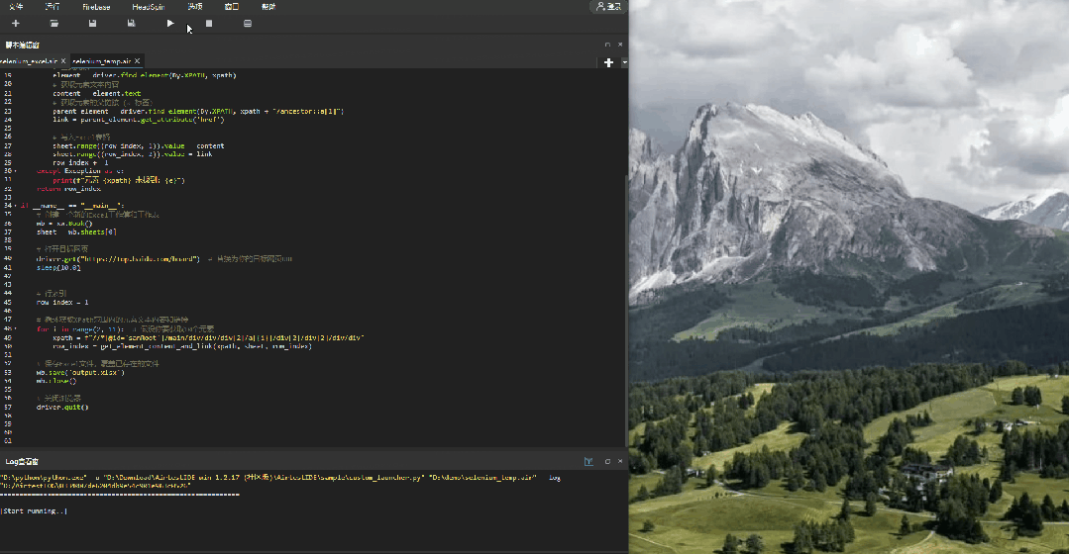The width and height of the screenshot is (1069, 554).
Task: Click the 'sheet = wb.sheets[0]' line
Action: tap(76, 232)
